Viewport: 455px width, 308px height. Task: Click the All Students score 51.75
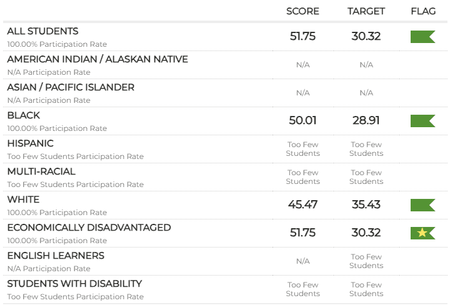pyautogui.click(x=302, y=36)
